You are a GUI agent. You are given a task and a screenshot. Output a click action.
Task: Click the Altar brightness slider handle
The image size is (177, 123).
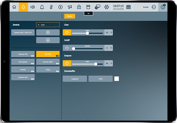pos(87,33)
